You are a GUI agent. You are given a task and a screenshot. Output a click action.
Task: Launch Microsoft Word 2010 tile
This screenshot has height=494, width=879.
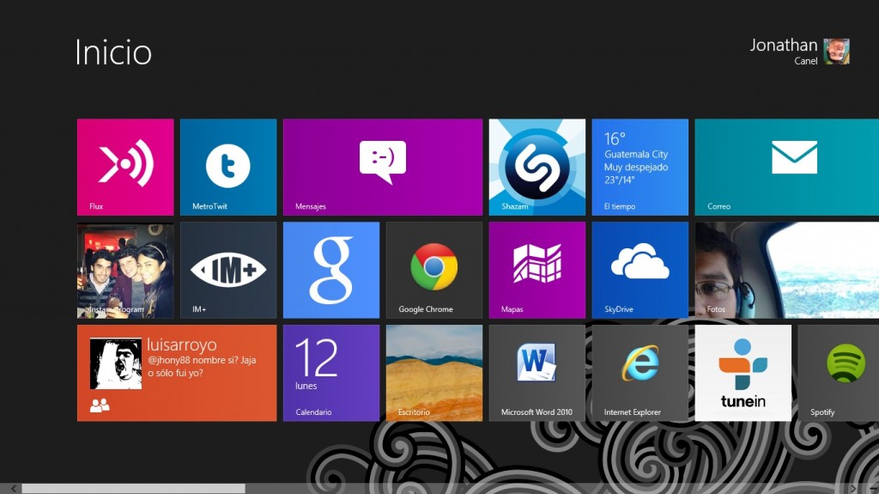coord(537,373)
